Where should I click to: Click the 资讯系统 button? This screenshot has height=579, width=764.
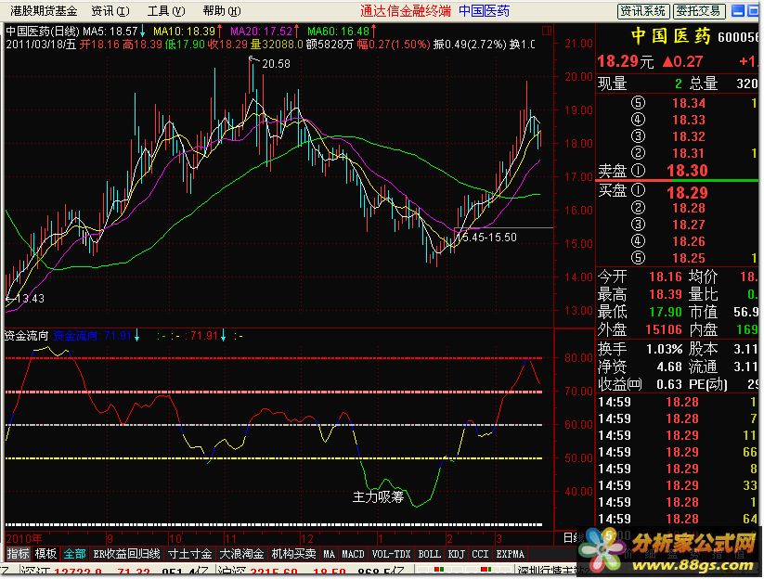pos(643,11)
